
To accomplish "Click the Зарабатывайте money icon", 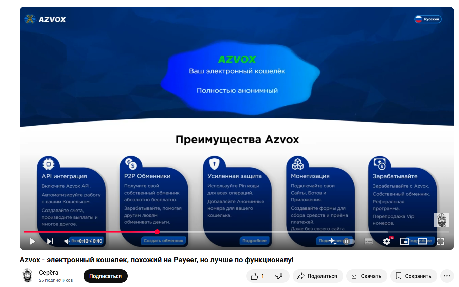I will [380, 164].
